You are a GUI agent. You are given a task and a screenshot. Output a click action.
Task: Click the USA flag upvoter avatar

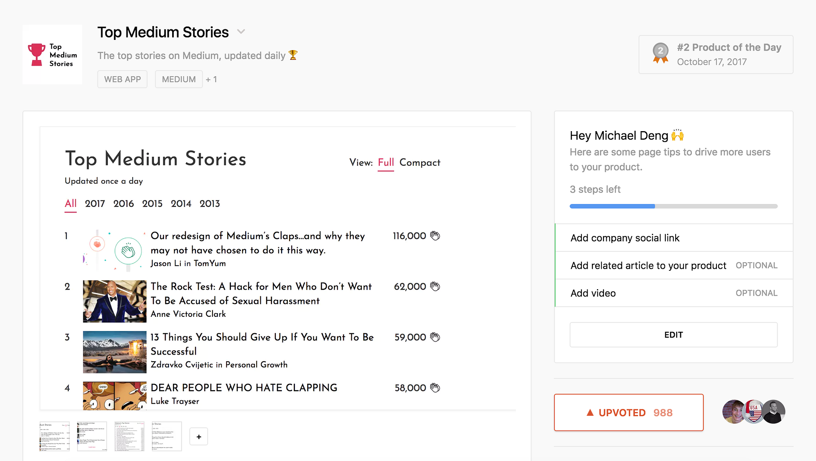tap(753, 412)
